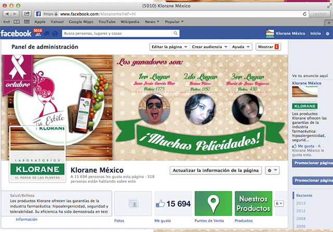Jump to 2006 in timeline
Viewport: 333px width, 232px height.
(301, 226)
